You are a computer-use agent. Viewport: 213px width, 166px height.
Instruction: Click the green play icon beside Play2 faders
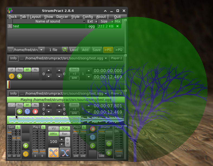click(x=92, y=146)
